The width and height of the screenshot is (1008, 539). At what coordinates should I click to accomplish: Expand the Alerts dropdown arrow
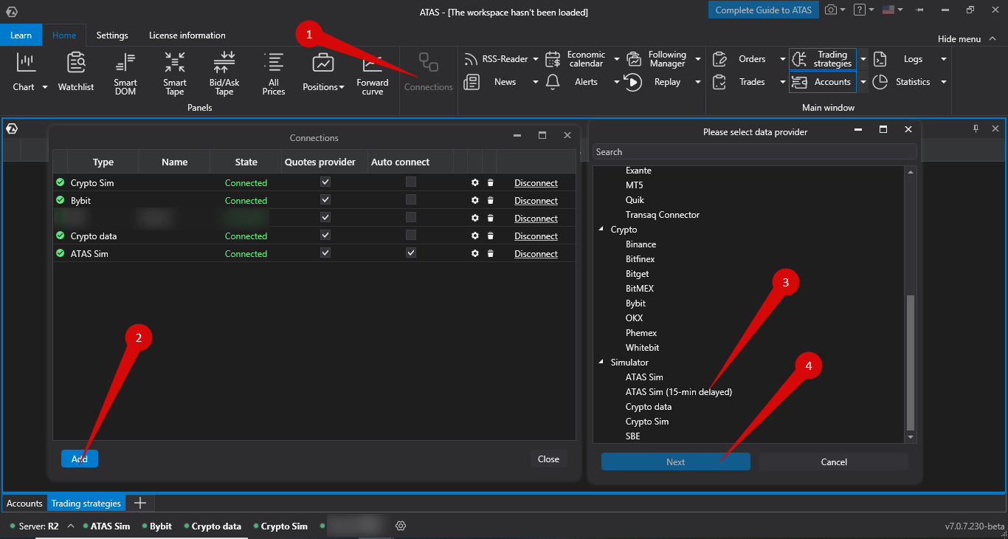(x=617, y=82)
